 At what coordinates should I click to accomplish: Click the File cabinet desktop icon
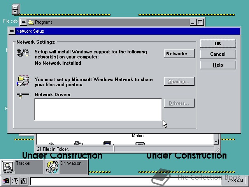(x=16, y=9)
